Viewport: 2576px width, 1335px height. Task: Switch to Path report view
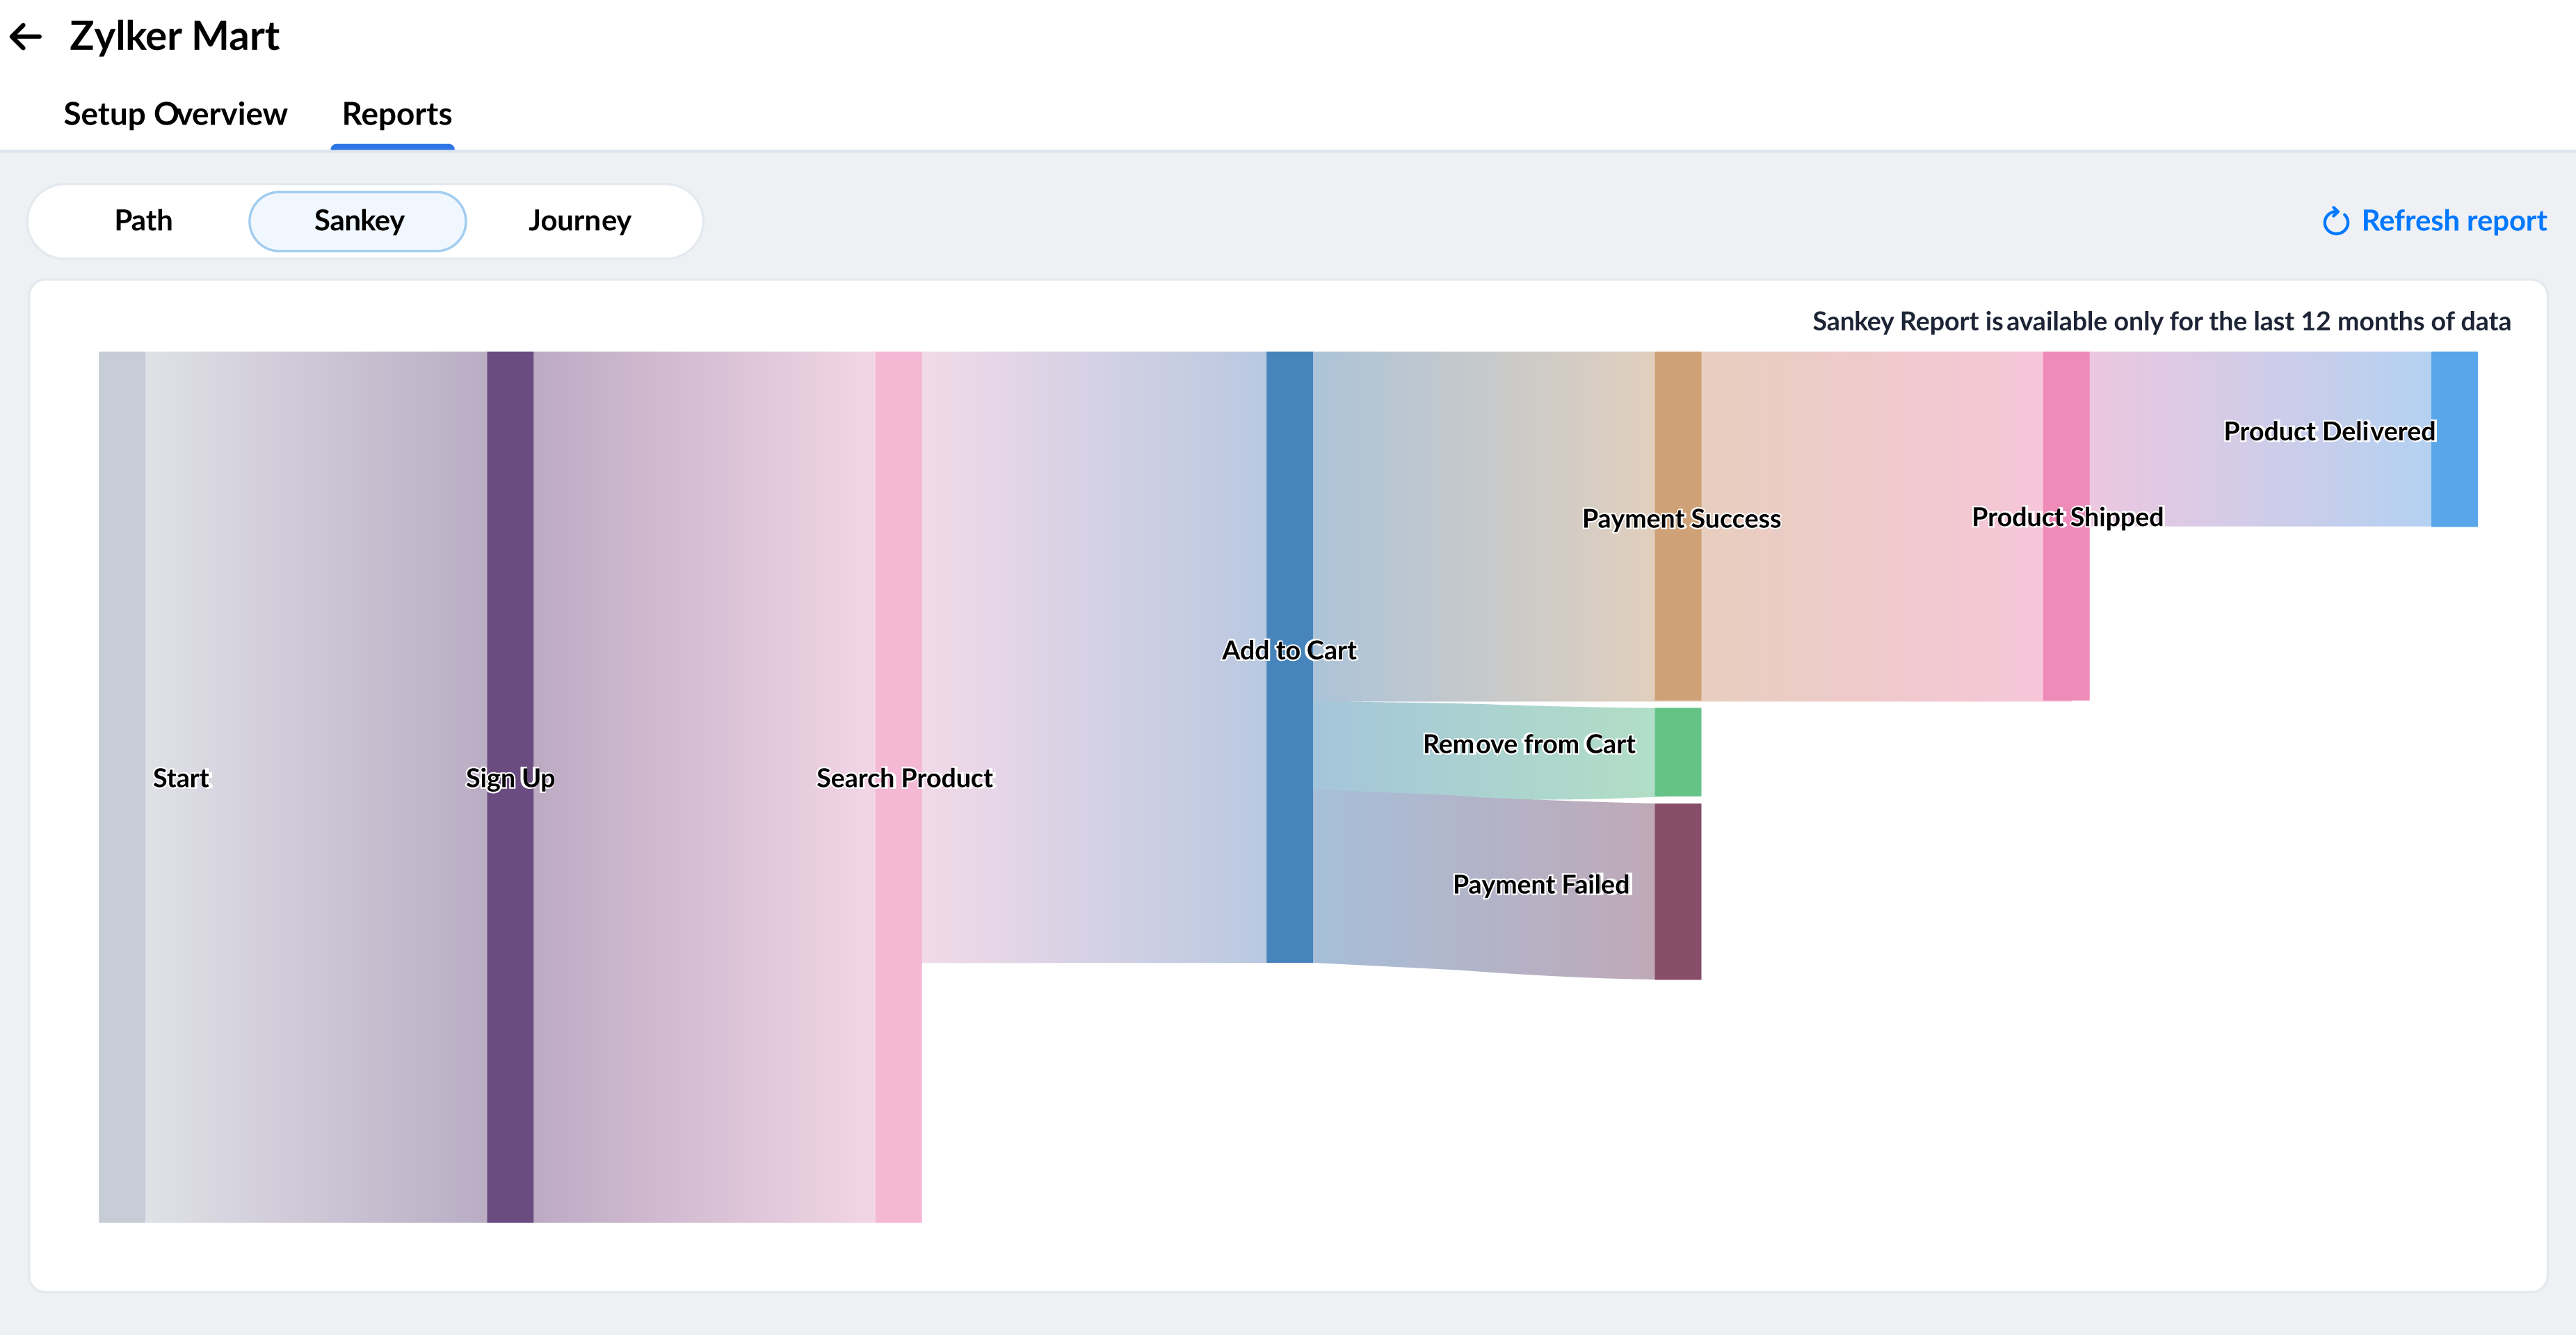[x=143, y=220]
